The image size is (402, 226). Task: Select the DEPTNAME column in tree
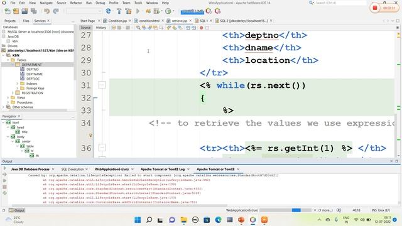coord(35,74)
